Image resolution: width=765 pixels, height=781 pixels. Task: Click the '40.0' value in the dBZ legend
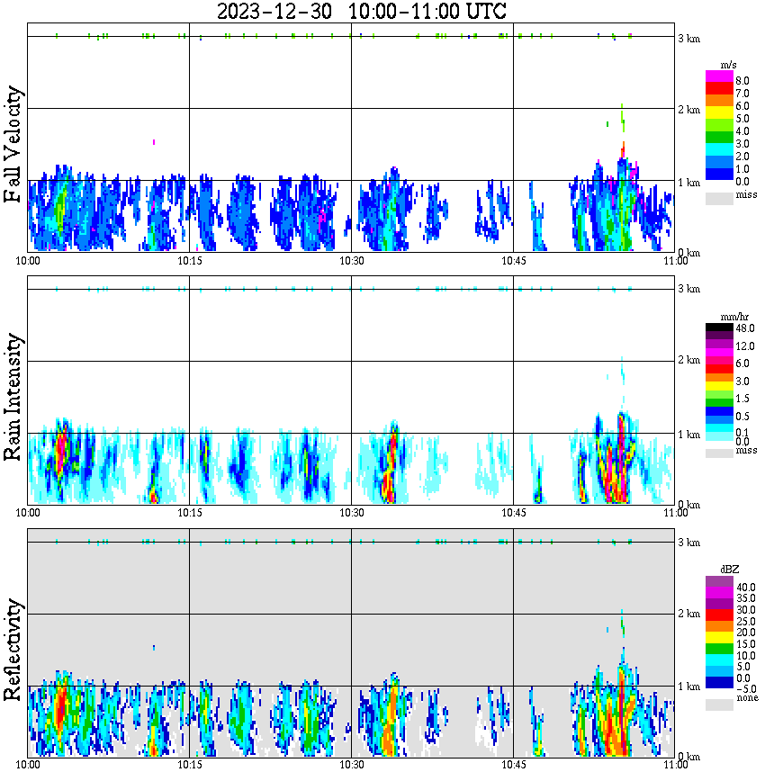(x=746, y=588)
